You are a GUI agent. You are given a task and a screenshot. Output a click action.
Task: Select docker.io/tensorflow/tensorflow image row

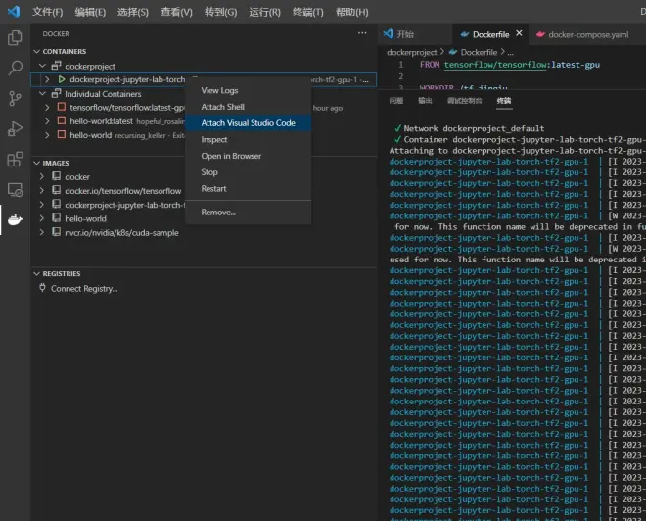tap(204, 190)
